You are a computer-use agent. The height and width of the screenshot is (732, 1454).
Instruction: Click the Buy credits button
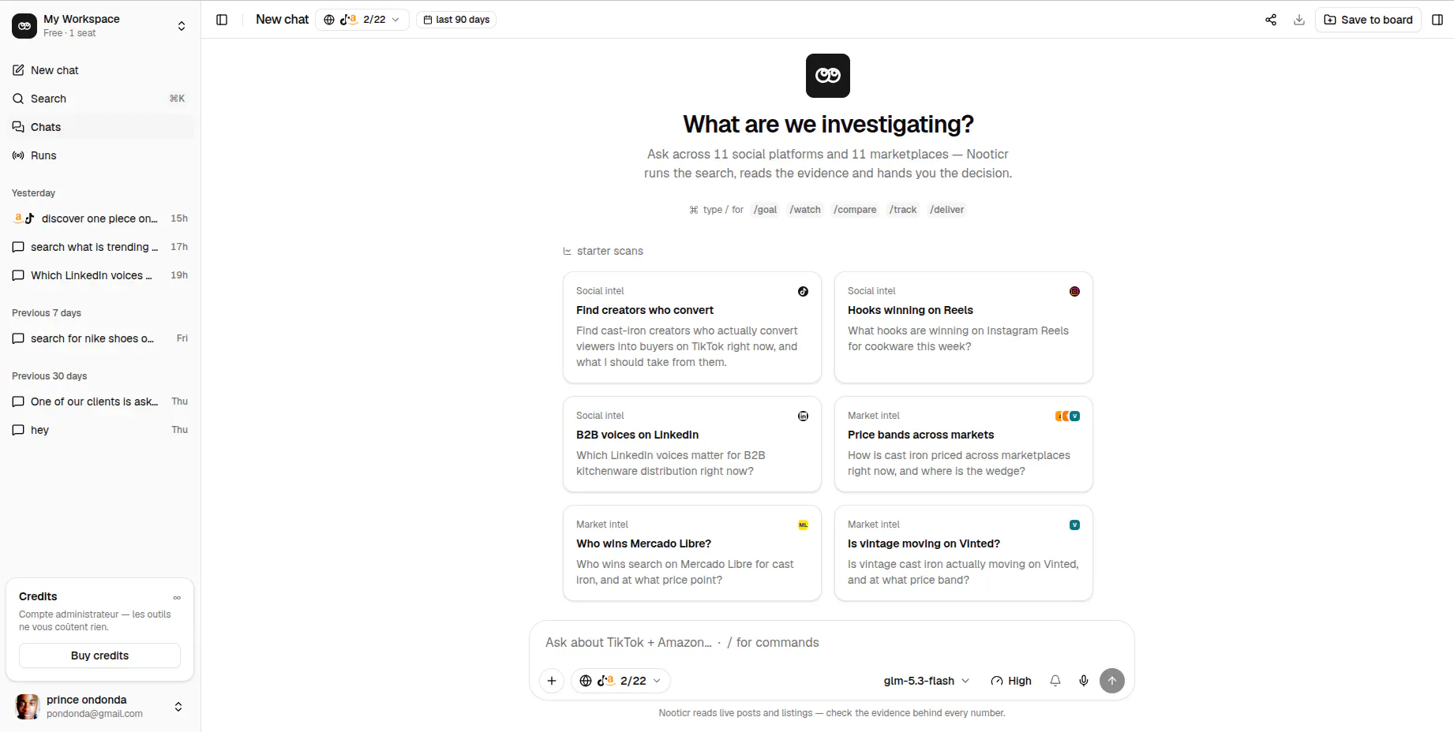[x=100, y=655]
